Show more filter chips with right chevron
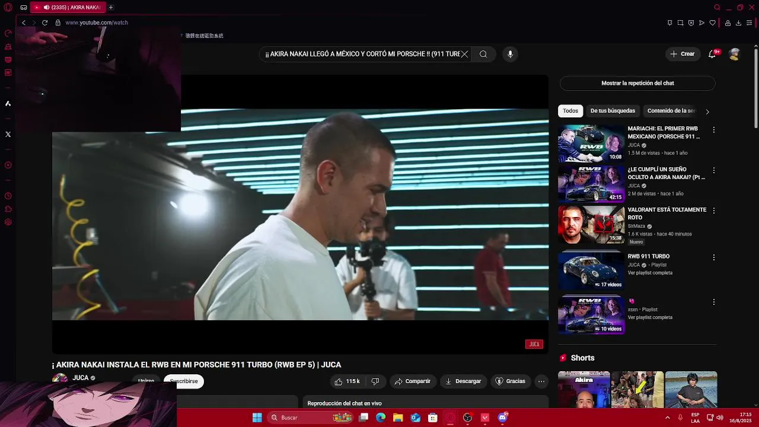The height and width of the screenshot is (427, 759). coord(707,111)
